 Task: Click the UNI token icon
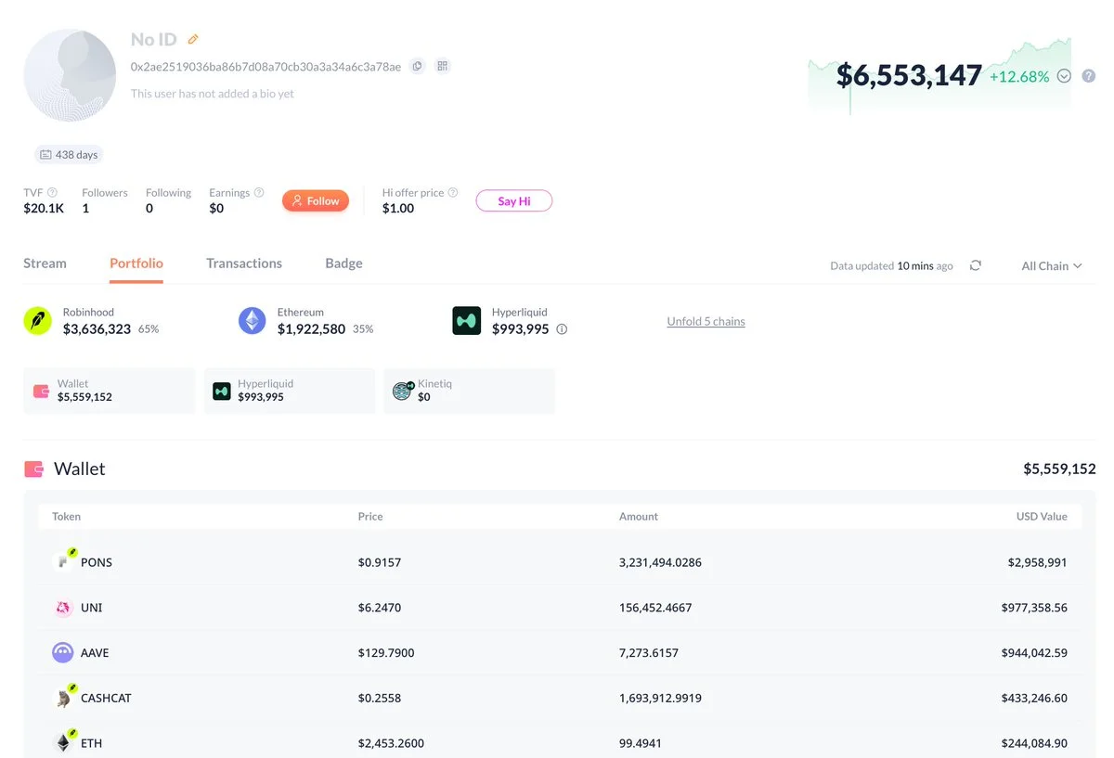pos(63,608)
